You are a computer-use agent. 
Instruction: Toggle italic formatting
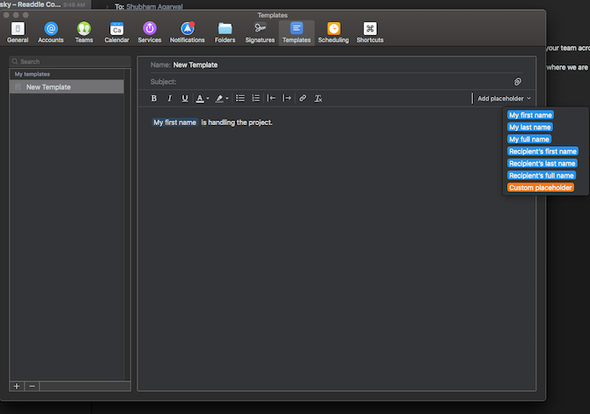(x=169, y=99)
